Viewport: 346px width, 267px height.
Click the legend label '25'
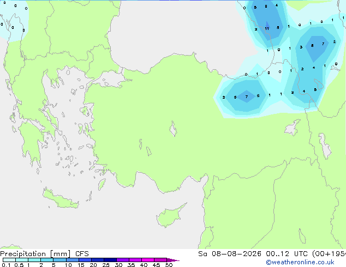[x=106, y=265]
